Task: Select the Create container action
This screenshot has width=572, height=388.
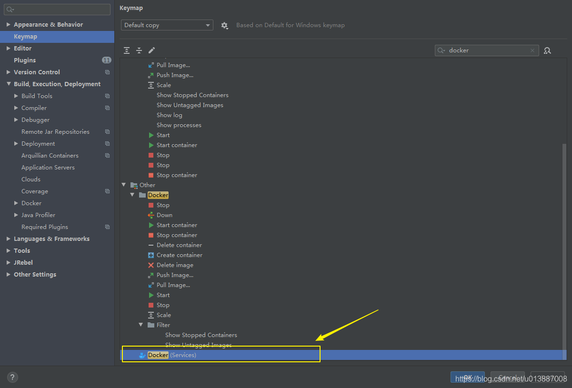Action: tap(179, 255)
